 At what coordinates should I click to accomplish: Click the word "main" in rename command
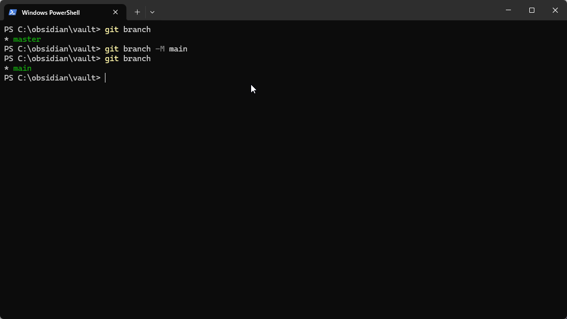click(178, 49)
